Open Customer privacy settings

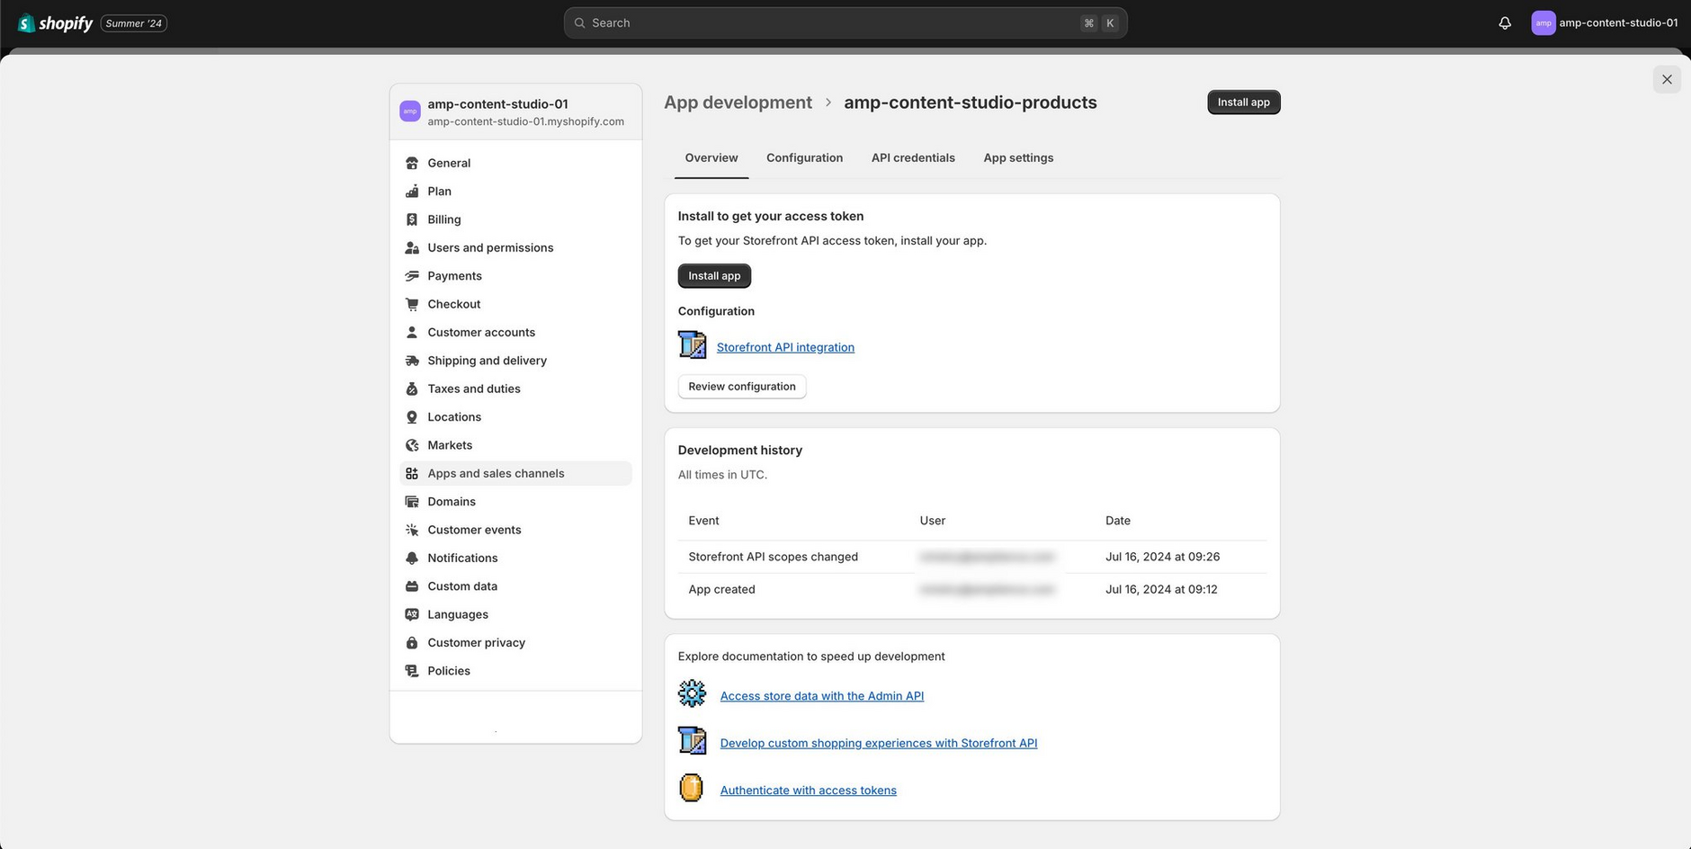pyautogui.click(x=515, y=643)
